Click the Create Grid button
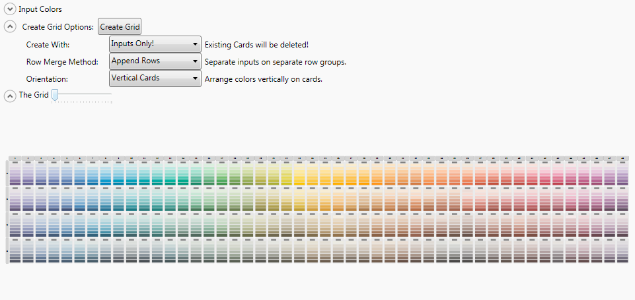The image size is (635, 300). (x=120, y=26)
